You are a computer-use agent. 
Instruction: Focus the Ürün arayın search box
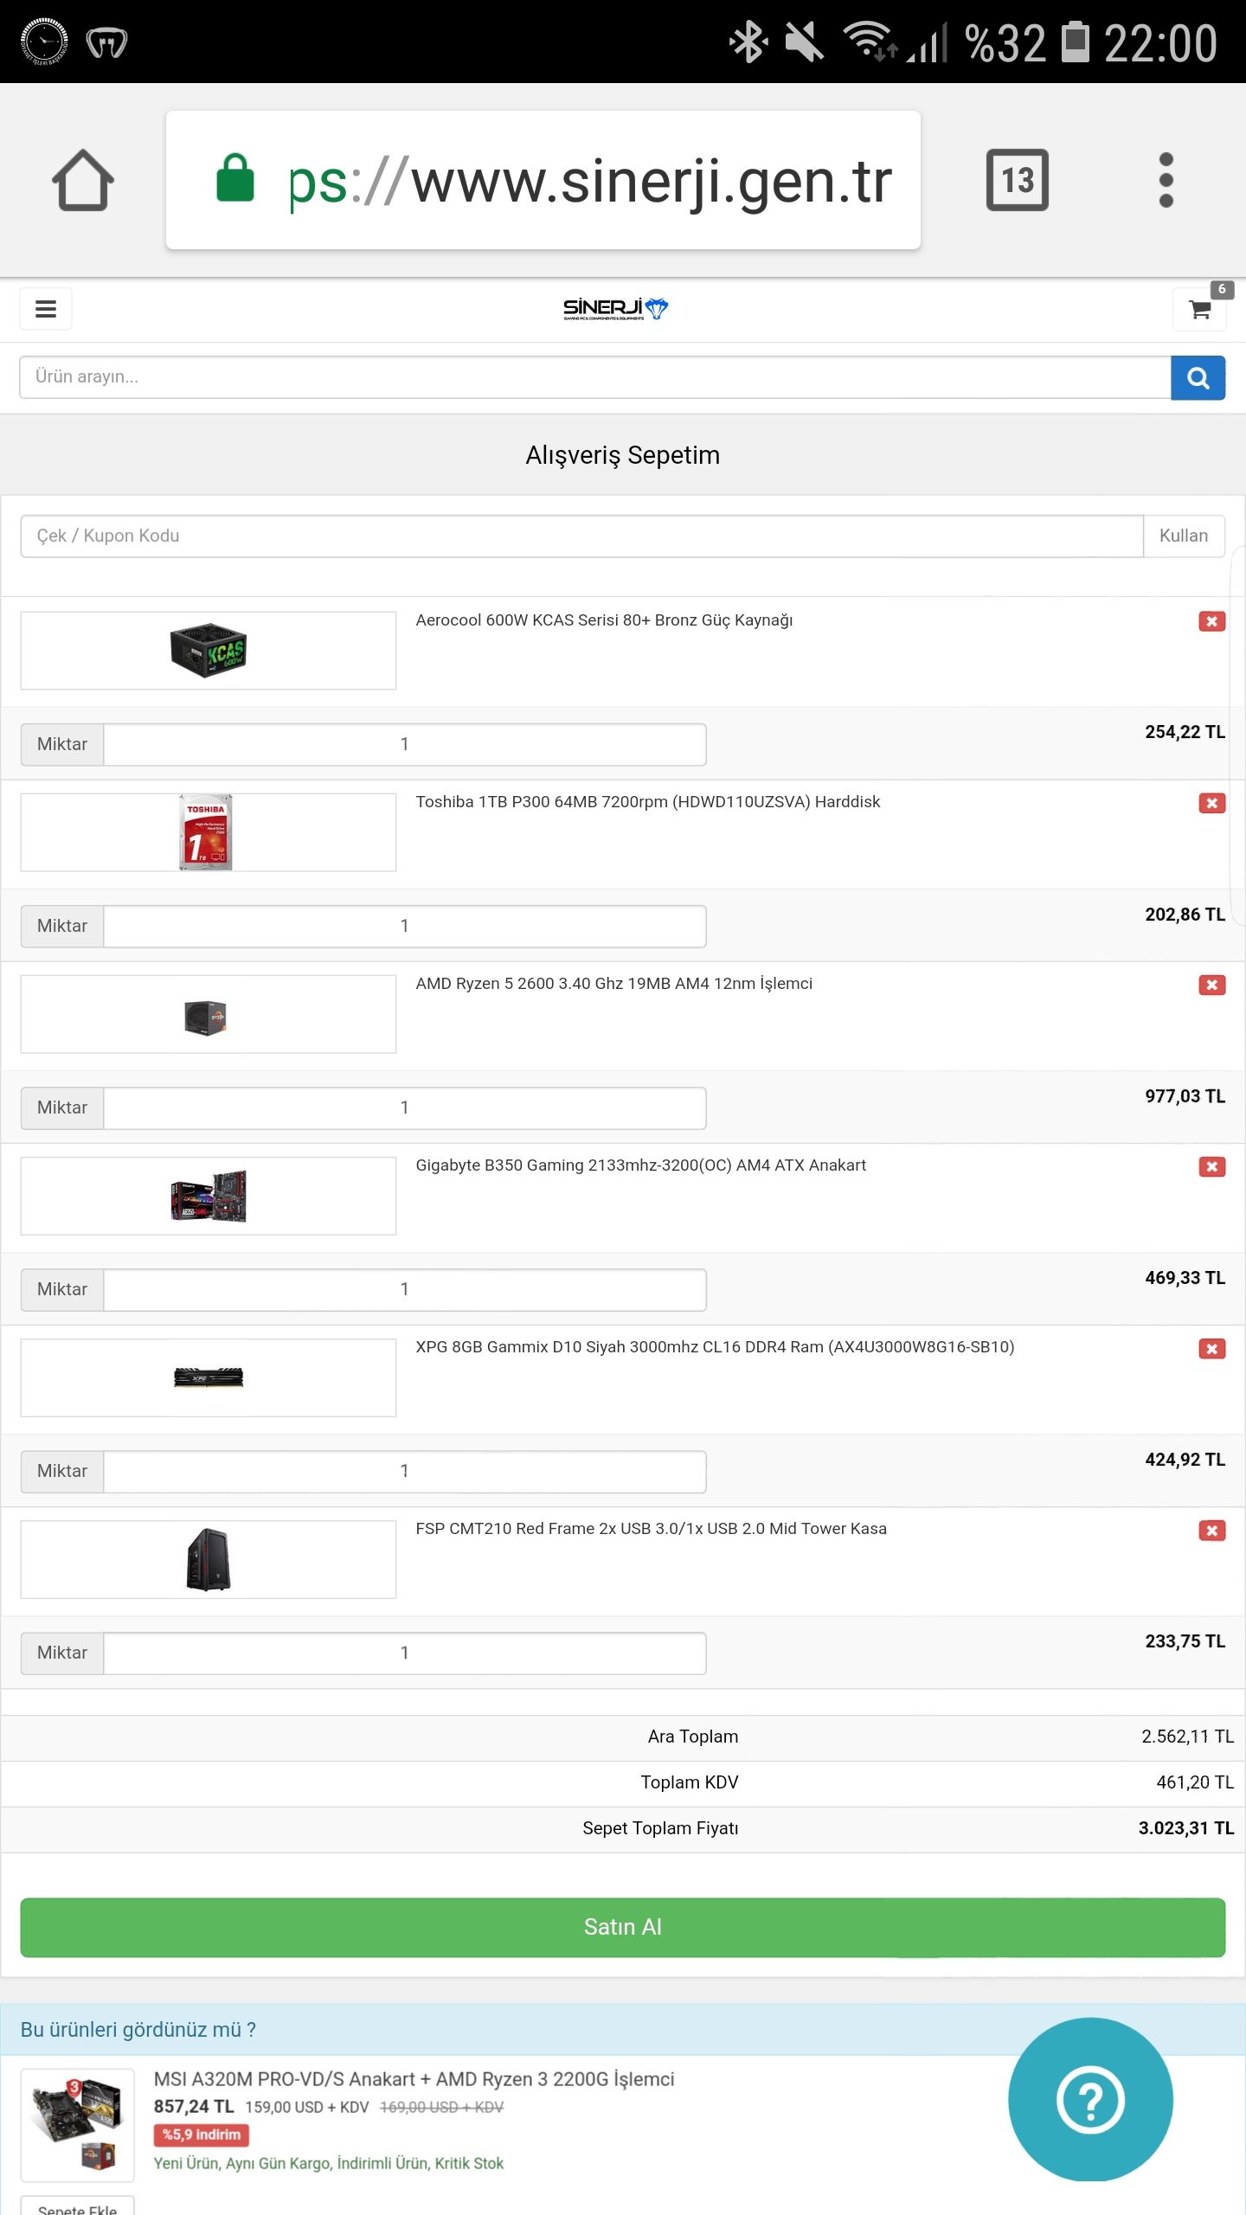[594, 377]
